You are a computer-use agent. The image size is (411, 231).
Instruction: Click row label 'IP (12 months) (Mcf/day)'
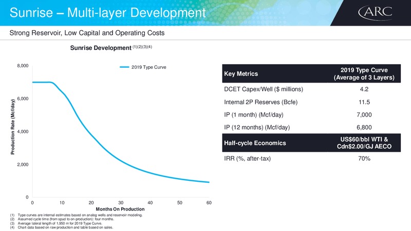coord(257,127)
